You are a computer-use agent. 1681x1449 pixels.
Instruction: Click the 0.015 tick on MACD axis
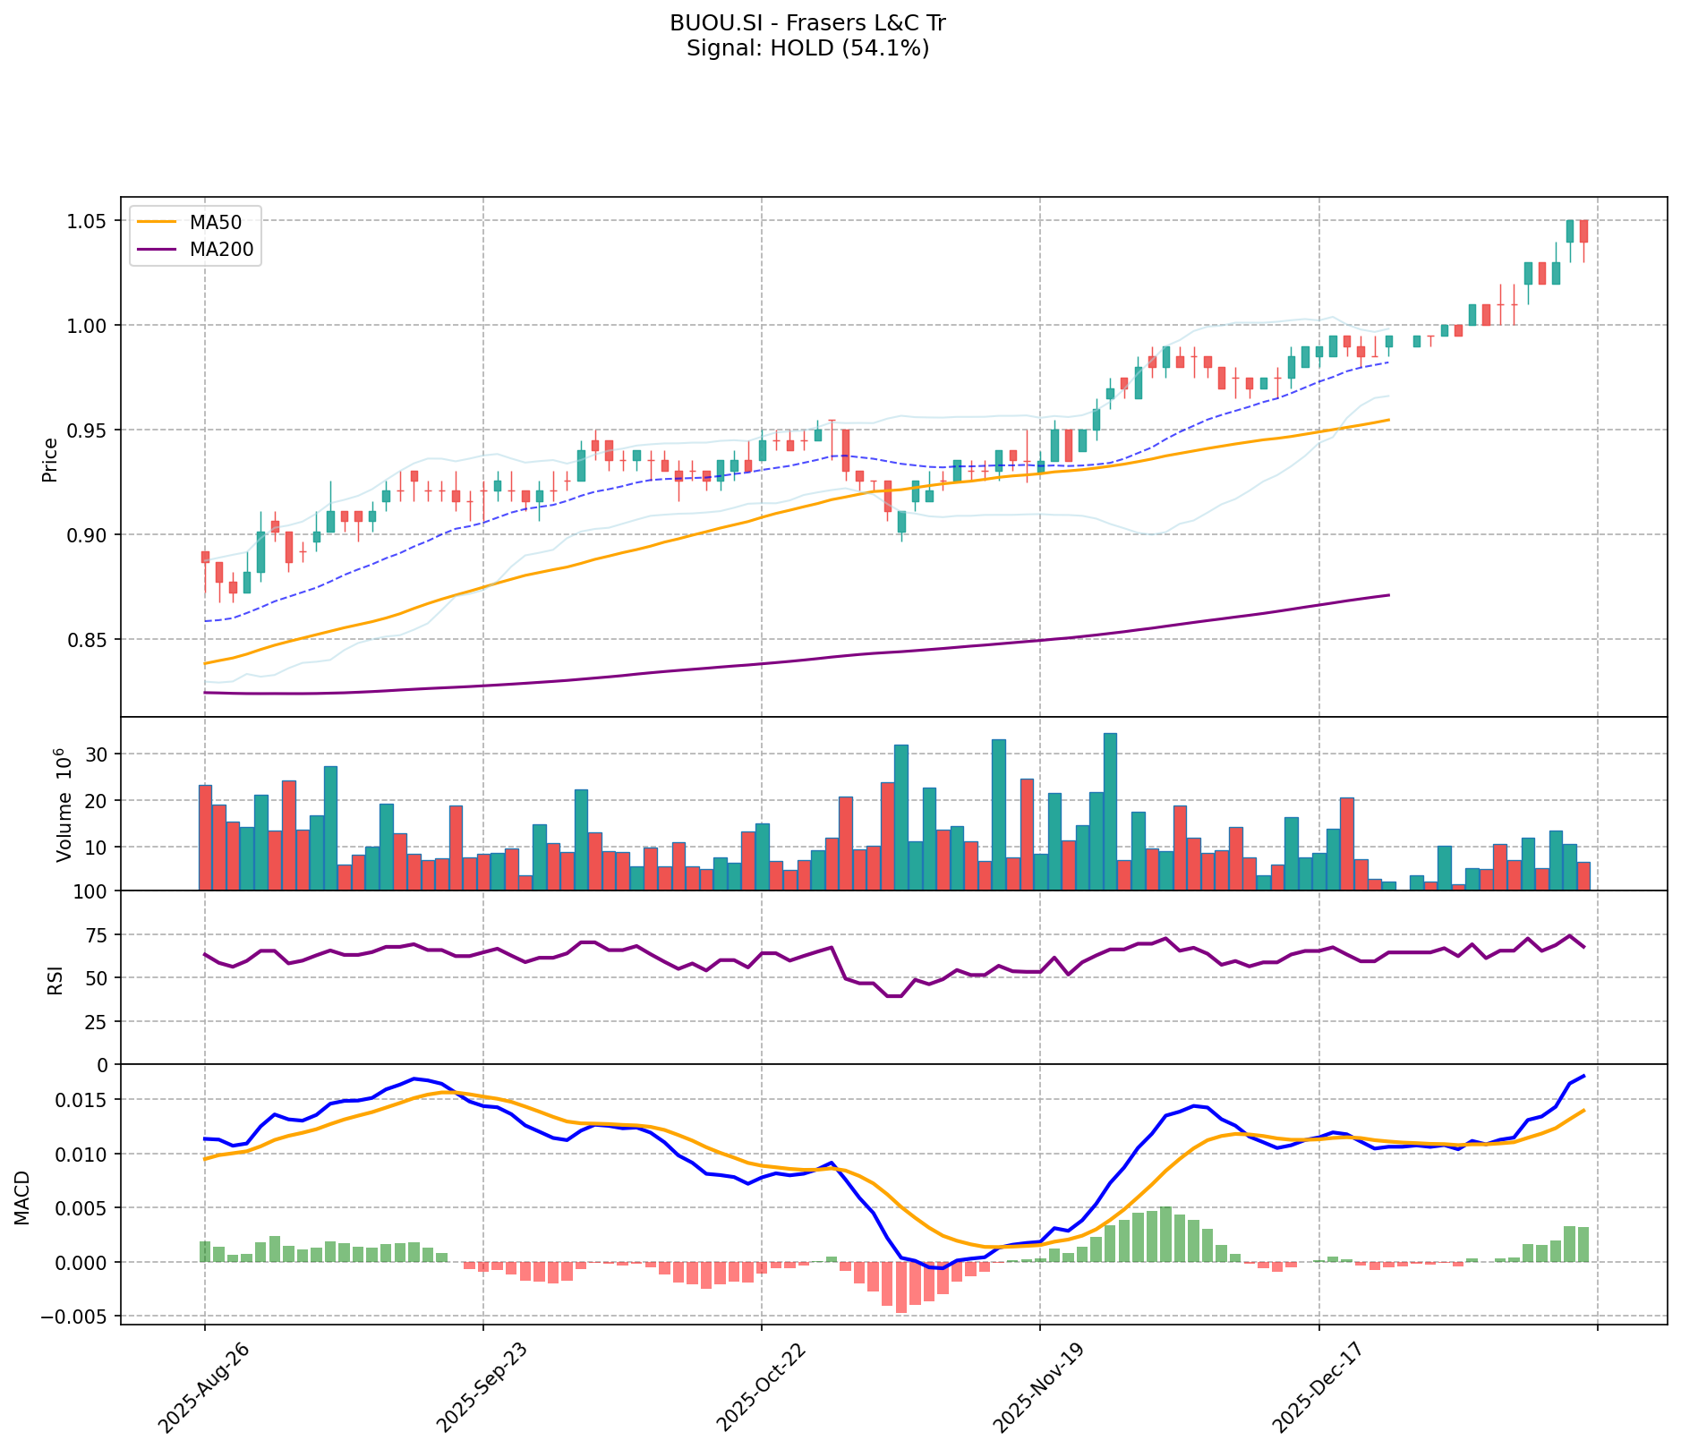[x=82, y=1100]
